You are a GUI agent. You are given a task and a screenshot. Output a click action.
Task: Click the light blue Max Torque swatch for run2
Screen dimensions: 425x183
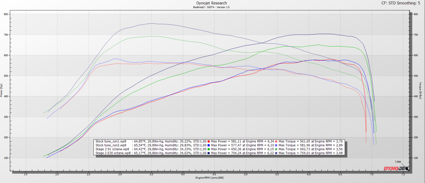pos(276,145)
